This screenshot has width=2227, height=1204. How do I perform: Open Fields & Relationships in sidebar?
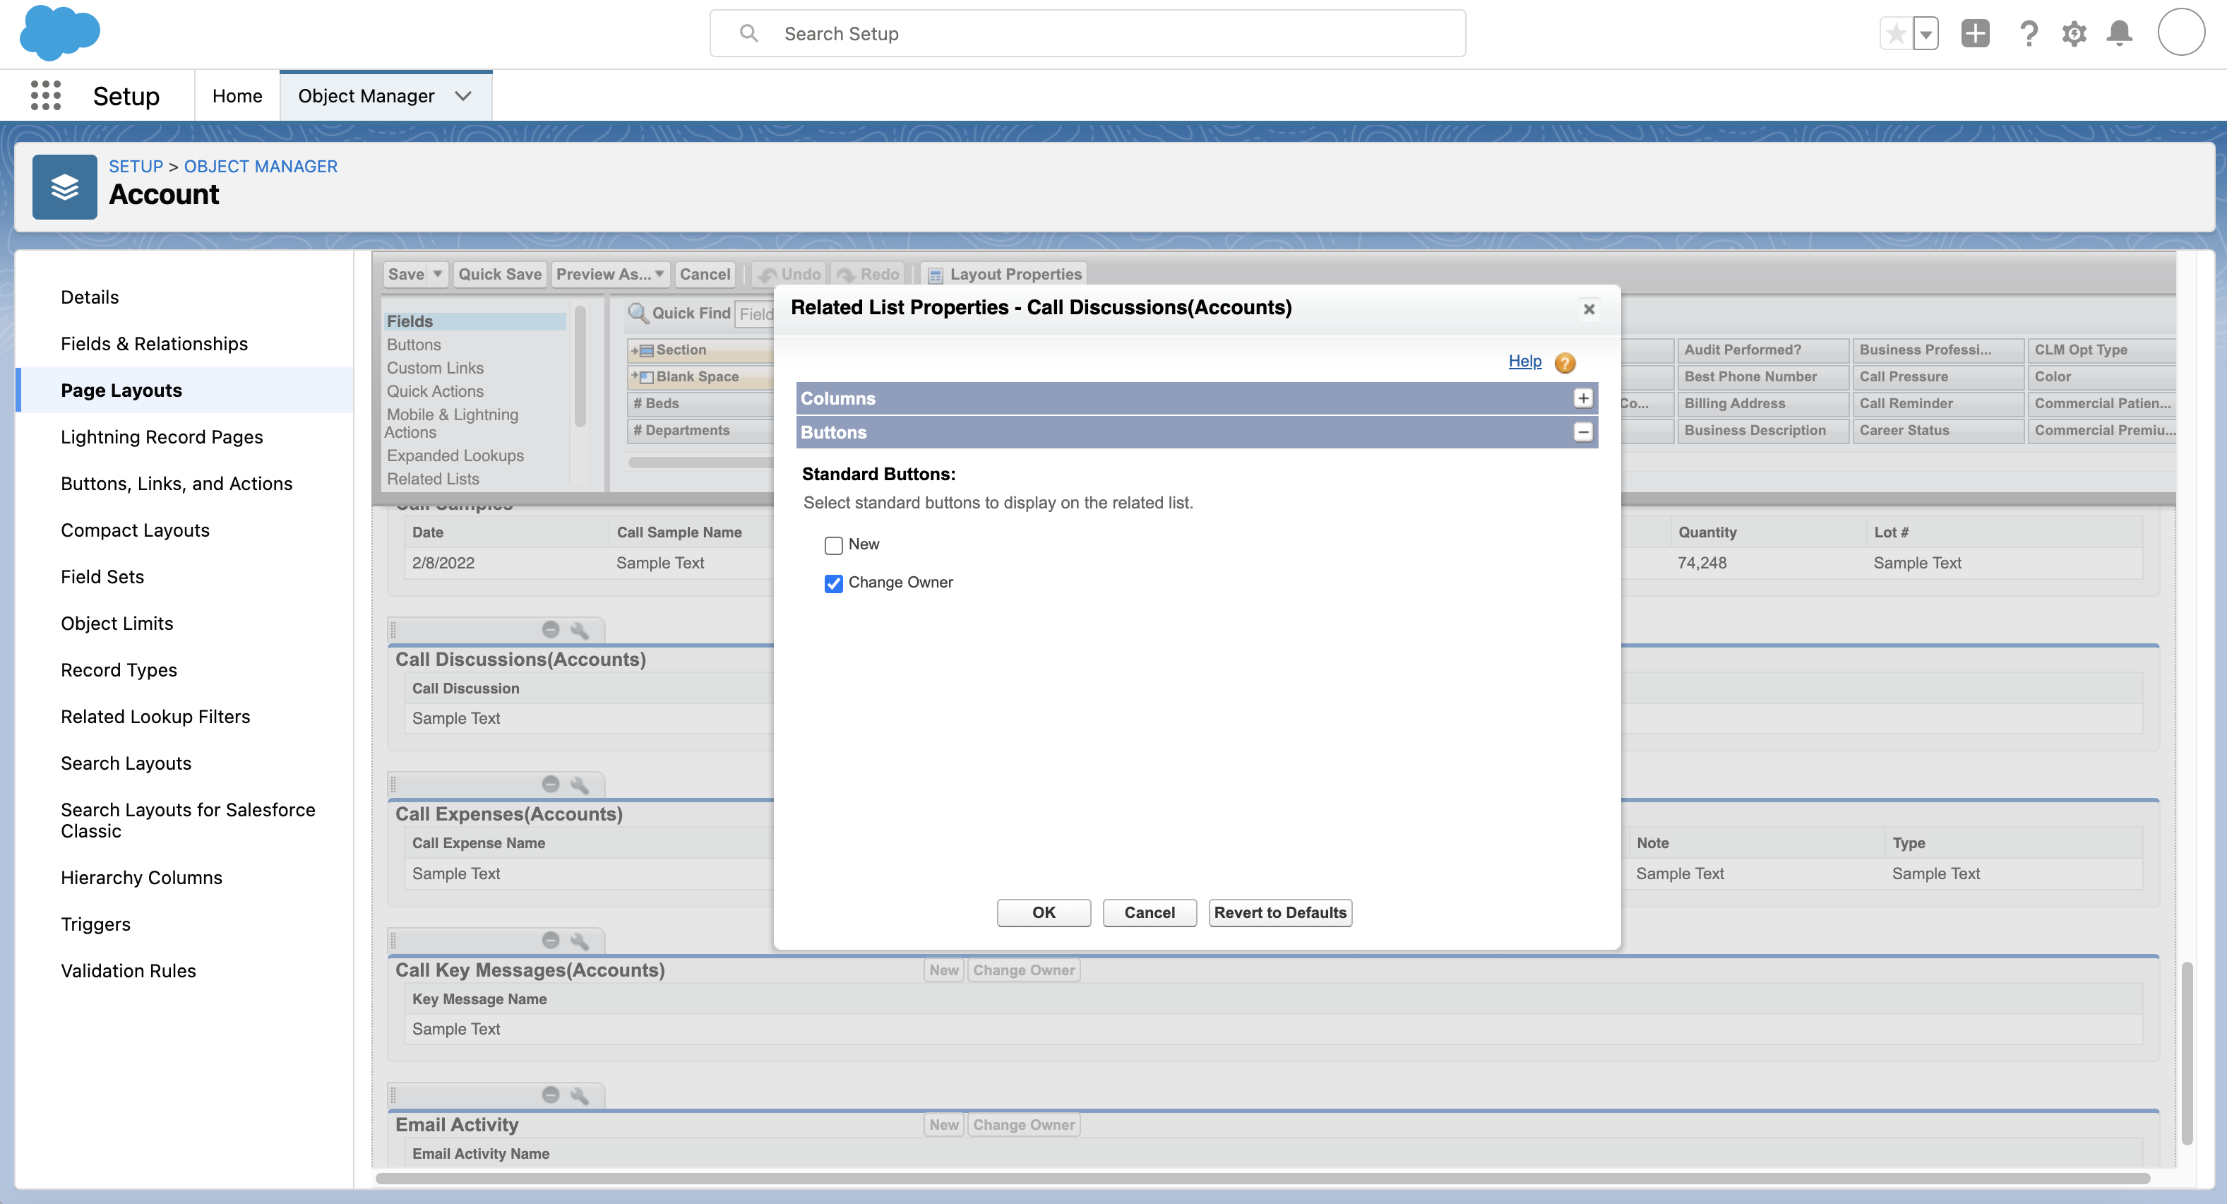coord(154,344)
